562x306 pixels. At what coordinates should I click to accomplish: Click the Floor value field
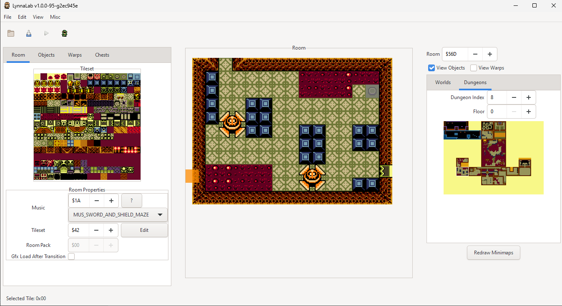click(497, 112)
